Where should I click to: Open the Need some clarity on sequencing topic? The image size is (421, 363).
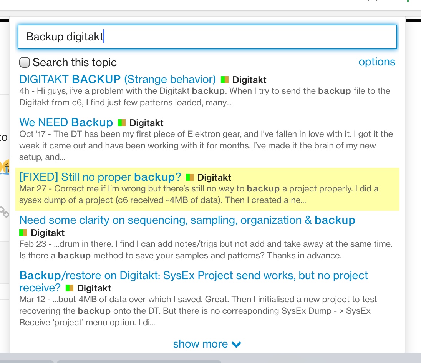[x=187, y=220]
